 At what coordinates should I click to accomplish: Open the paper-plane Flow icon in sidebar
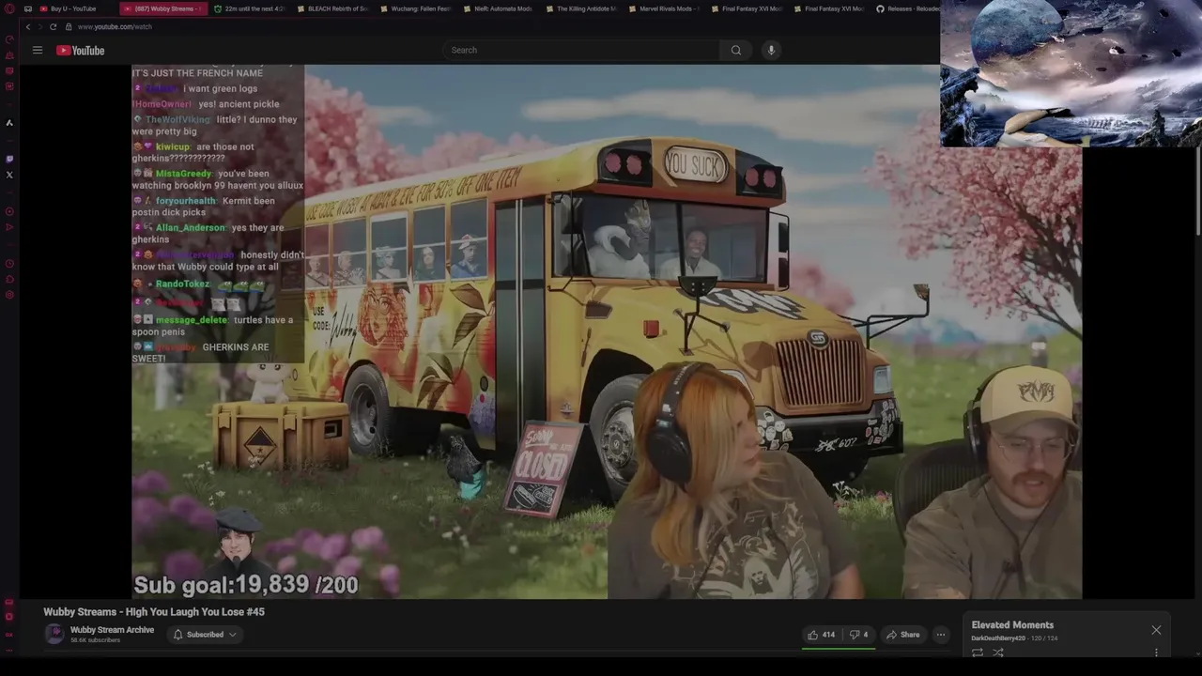pos(9,227)
